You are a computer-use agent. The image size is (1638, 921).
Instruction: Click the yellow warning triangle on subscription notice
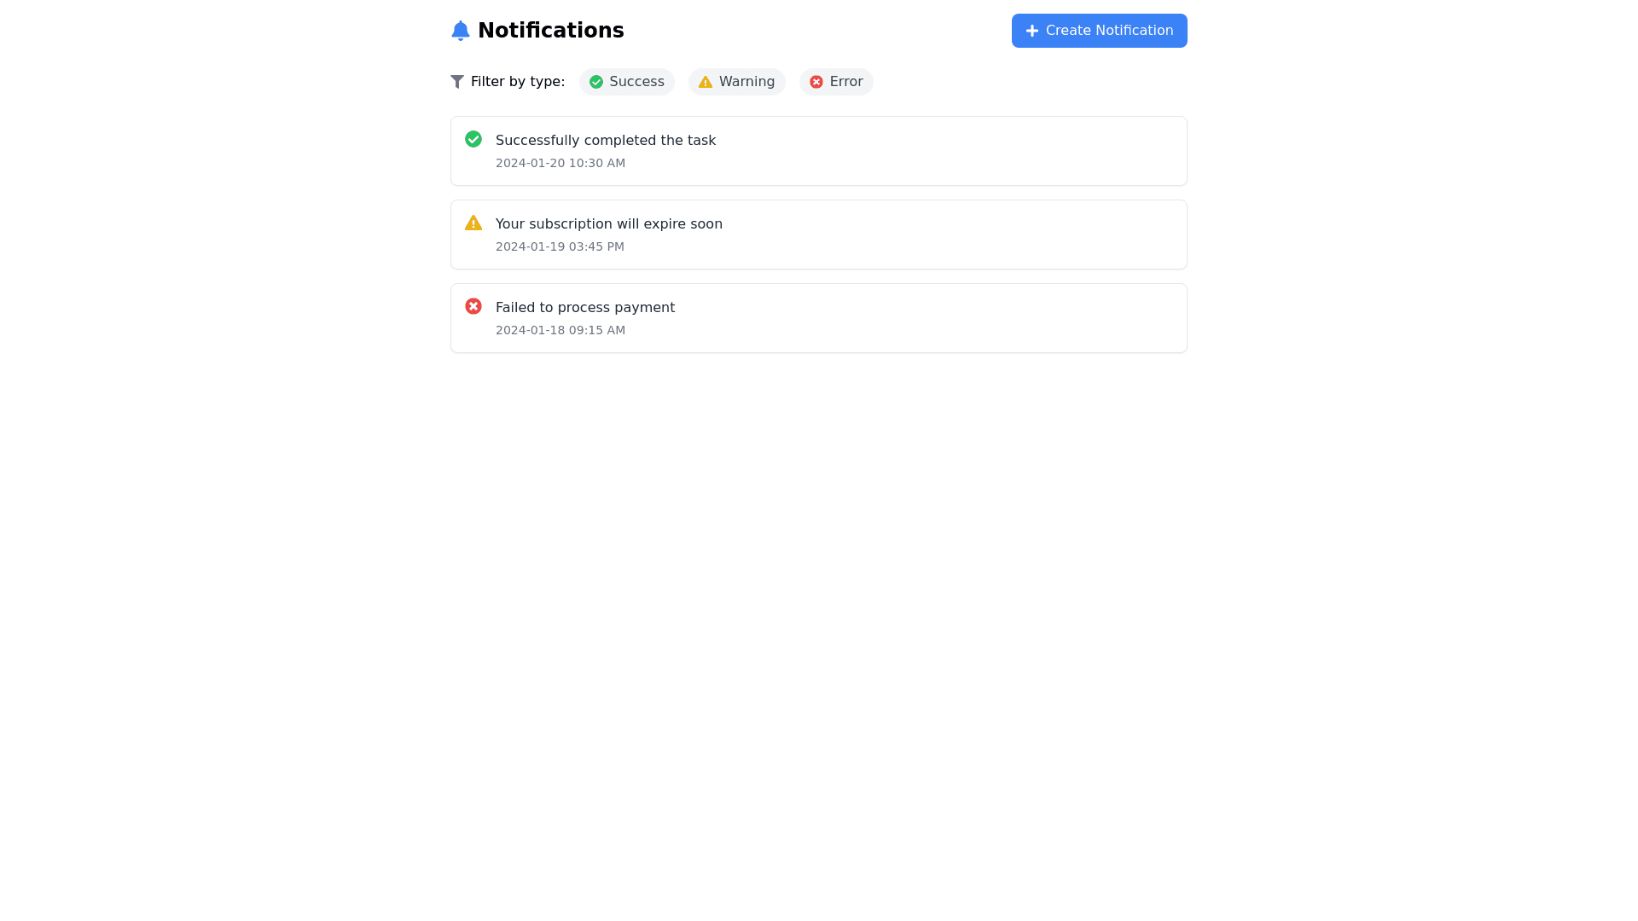pyautogui.click(x=473, y=223)
